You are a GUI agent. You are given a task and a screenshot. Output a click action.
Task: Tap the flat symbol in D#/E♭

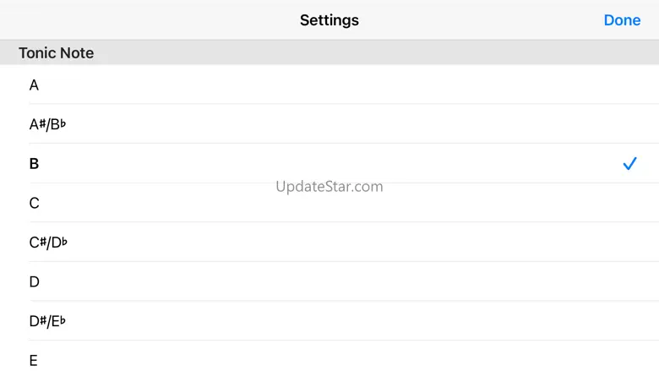tap(63, 319)
